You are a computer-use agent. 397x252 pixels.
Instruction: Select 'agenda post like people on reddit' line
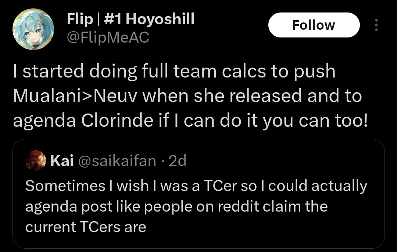177,207
